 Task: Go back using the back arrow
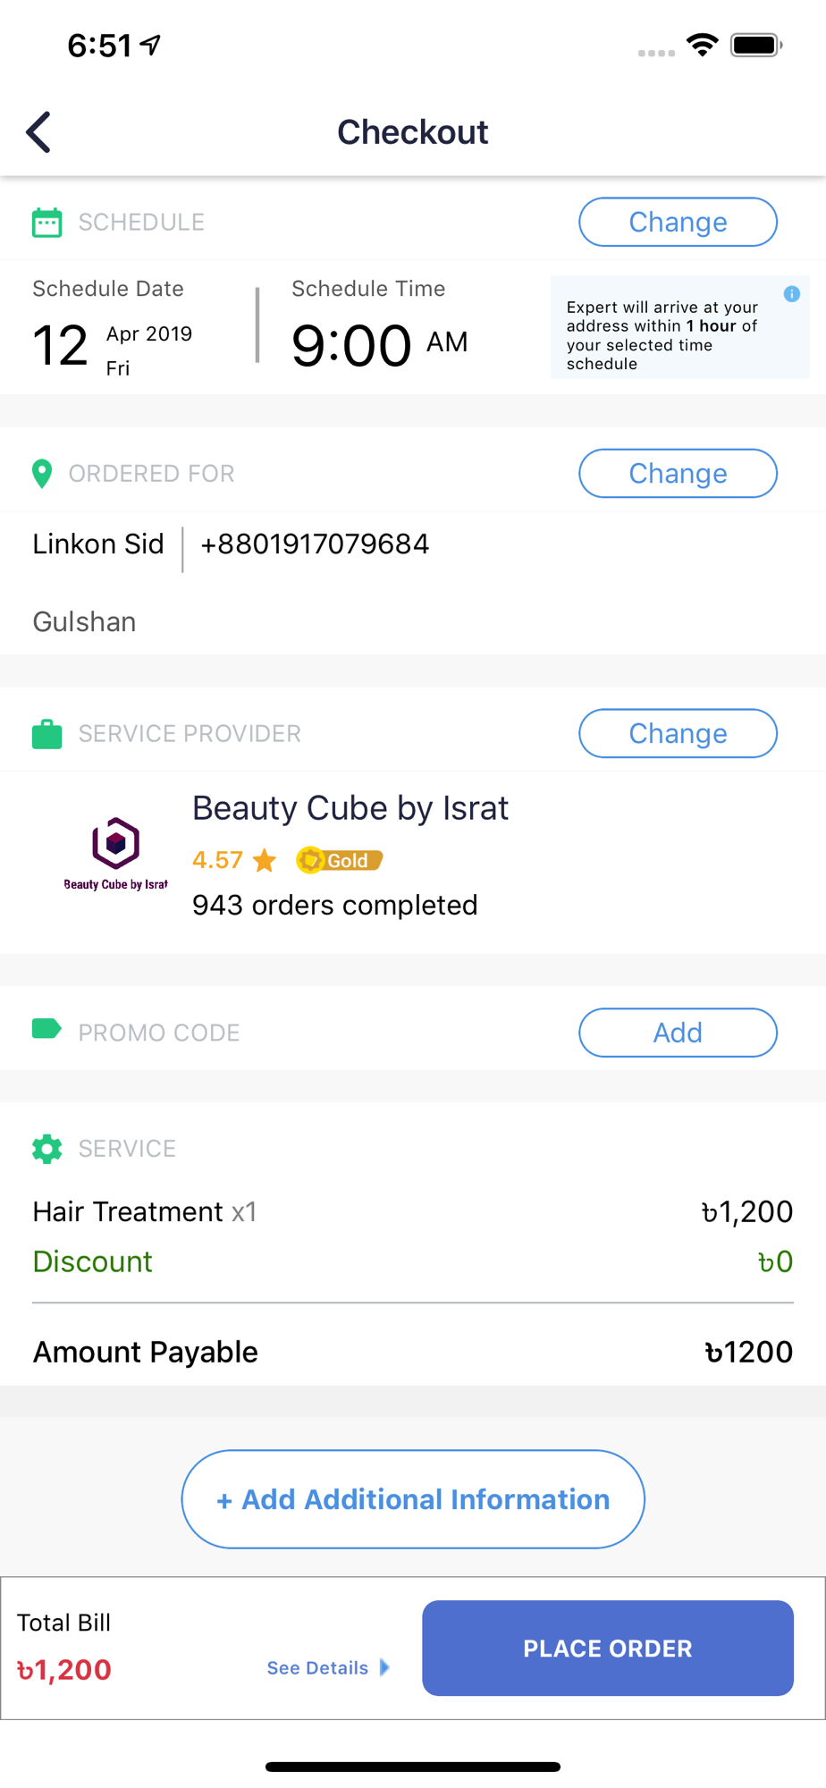click(38, 132)
